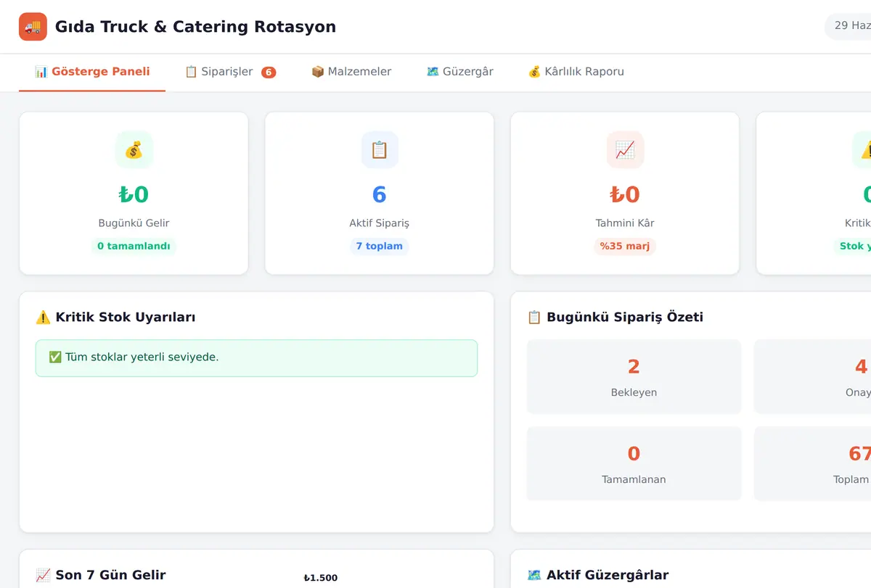Click the Bekleyen count tile showing 2
Screen dimensions: 871x588
click(634, 377)
